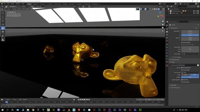Select the RGB color mode button

(194, 75)
